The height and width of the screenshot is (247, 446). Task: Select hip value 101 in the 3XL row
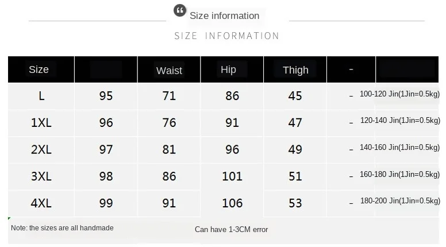click(232, 176)
